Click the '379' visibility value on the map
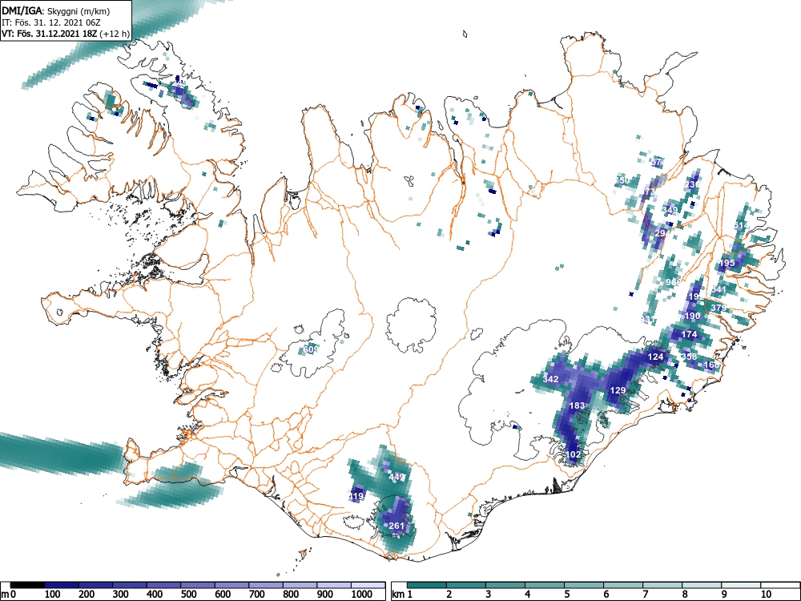Screen dimensions: 801x601 [718, 309]
